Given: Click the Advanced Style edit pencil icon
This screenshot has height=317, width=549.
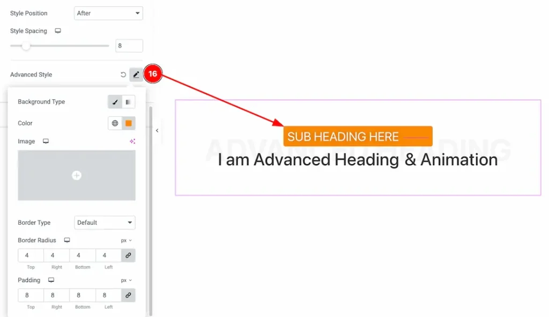Looking at the screenshot, I should [136, 75].
